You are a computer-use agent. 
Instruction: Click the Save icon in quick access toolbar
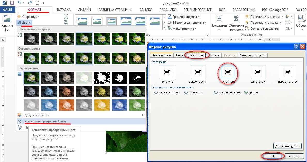(12, 3)
